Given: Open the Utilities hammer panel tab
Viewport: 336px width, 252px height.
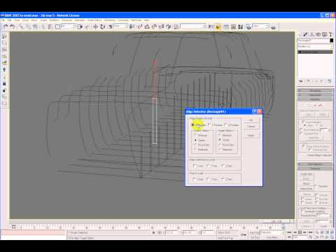Looking at the screenshot, I should coord(331,34).
